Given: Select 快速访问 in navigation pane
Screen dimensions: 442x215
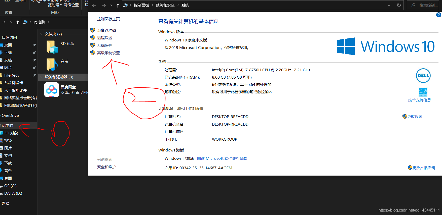Looking at the screenshot, I should coord(9,37).
